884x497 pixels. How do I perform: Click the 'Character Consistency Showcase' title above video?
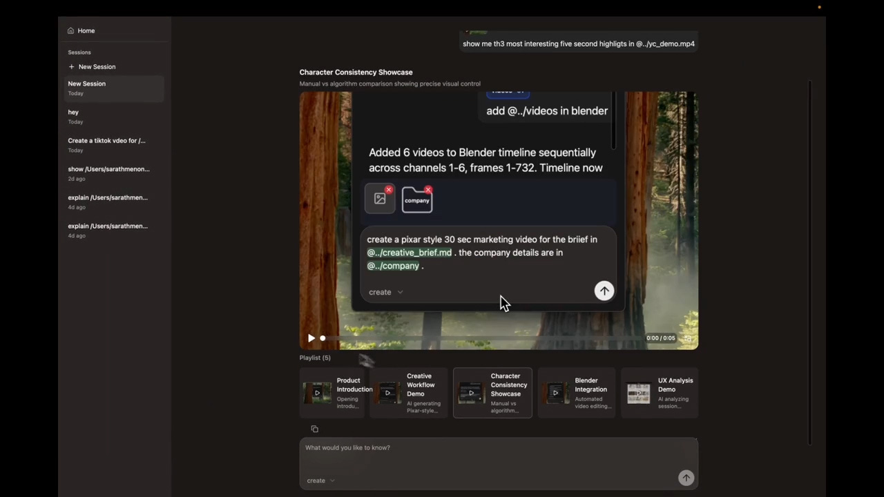(356, 72)
